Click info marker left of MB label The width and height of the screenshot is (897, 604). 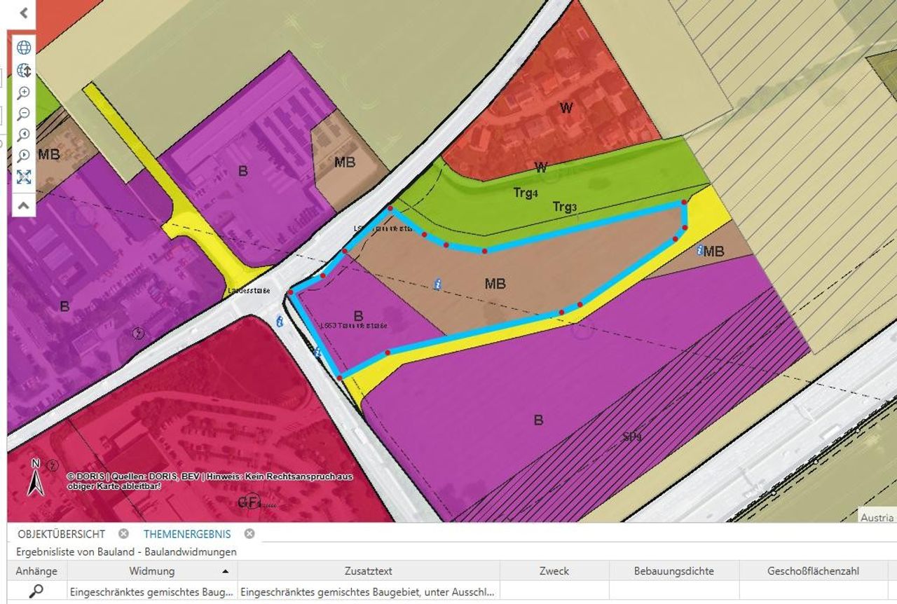(x=438, y=284)
